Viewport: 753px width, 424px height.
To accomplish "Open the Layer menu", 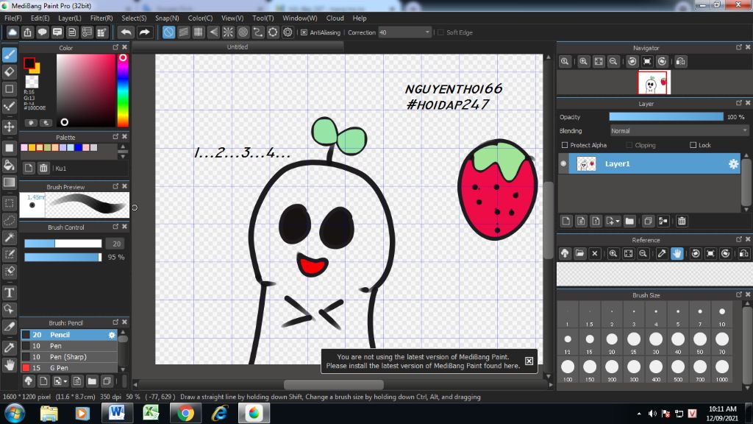I will pyautogui.click(x=70, y=18).
